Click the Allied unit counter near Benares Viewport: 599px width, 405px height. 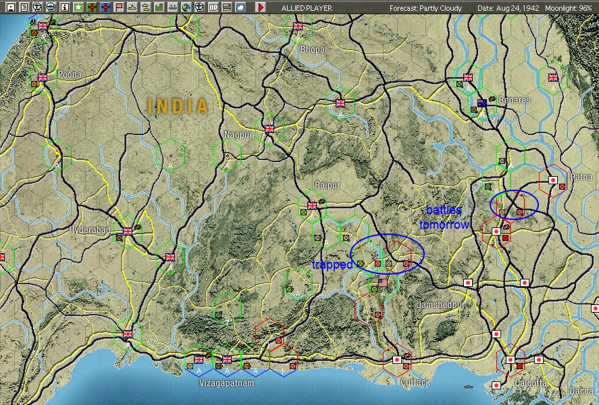481,103
